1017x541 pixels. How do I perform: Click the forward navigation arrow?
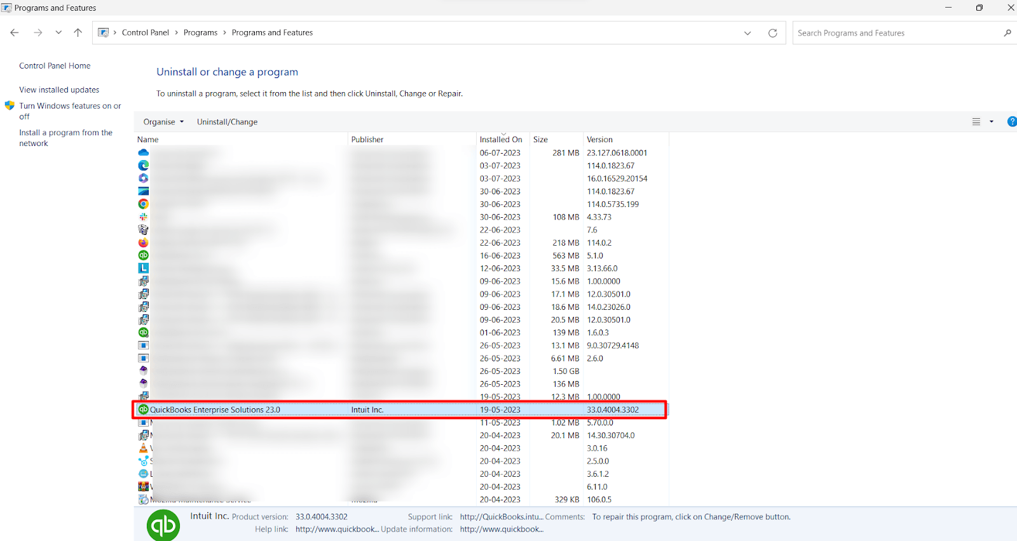point(38,32)
